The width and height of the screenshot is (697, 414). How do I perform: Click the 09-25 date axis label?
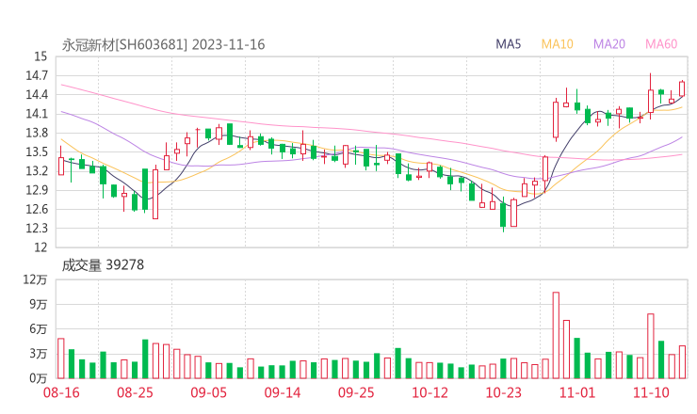356,392
